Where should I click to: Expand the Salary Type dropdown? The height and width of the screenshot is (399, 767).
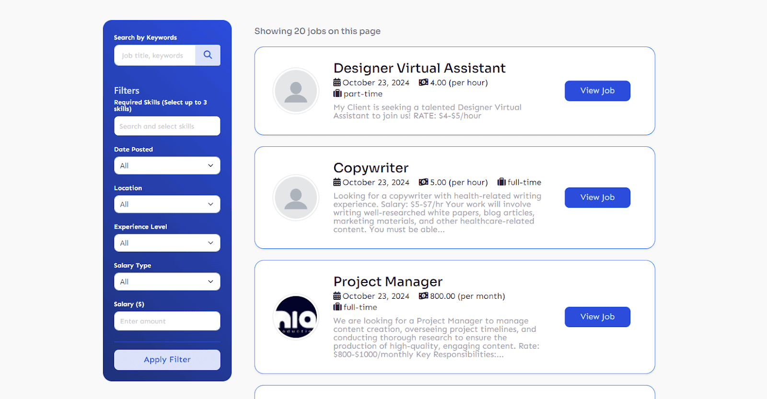pos(167,282)
